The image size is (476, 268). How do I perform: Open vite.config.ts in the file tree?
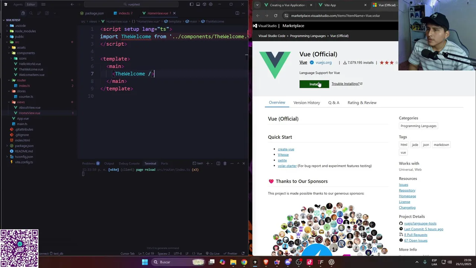tap(24, 162)
